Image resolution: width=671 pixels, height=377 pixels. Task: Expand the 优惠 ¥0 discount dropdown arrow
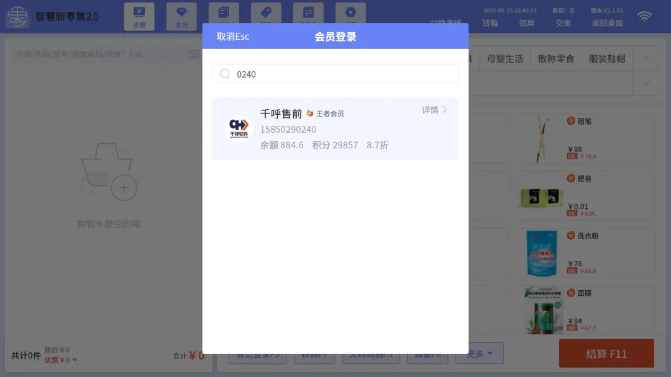coord(75,360)
